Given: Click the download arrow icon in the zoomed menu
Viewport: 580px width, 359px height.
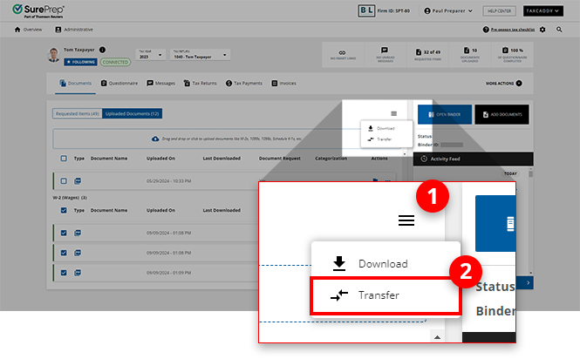Looking at the screenshot, I should click(x=339, y=264).
